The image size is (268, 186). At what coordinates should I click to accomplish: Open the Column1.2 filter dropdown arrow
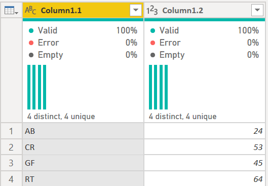pos(257,10)
